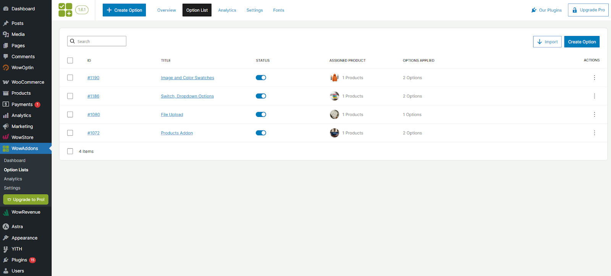
Task: Open actions menu for Switch, Dropdown Options
Action: 594,96
